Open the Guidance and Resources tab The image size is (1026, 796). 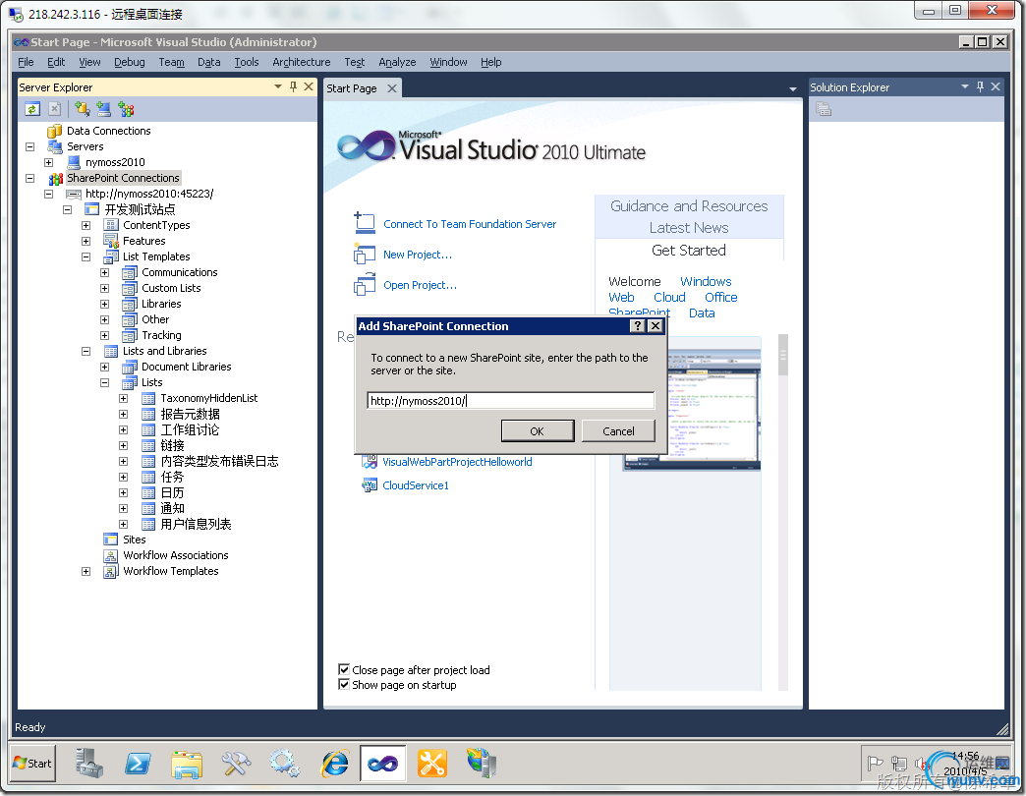click(689, 206)
